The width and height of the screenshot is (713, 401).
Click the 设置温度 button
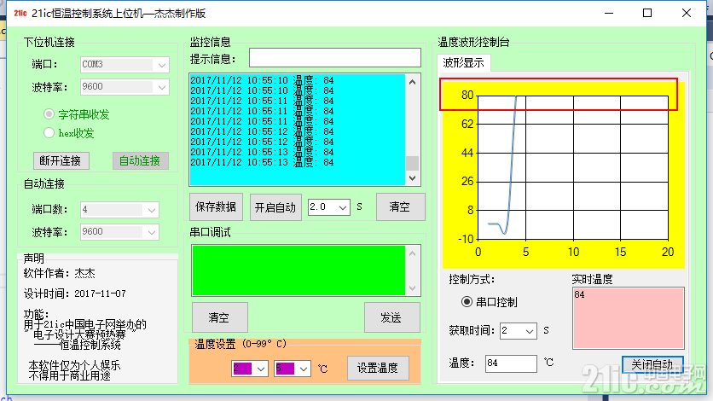tap(378, 368)
